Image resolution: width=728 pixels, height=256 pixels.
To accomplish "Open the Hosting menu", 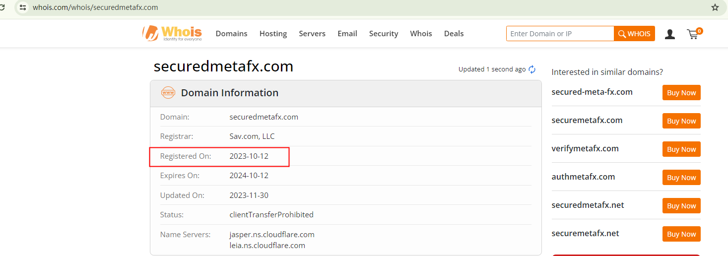I will (x=273, y=34).
